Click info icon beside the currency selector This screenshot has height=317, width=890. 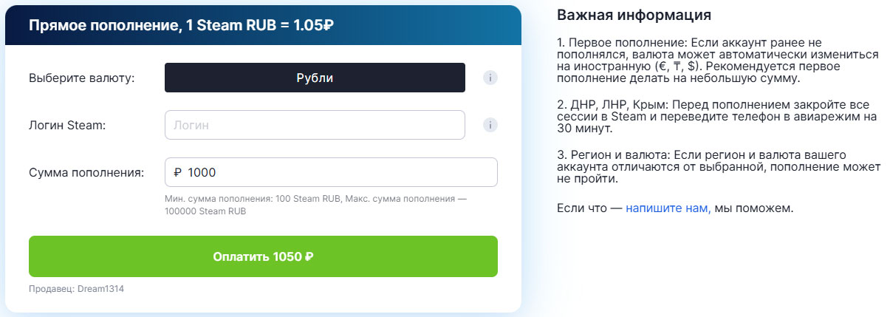pyautogui.click(x=489, y=78)
